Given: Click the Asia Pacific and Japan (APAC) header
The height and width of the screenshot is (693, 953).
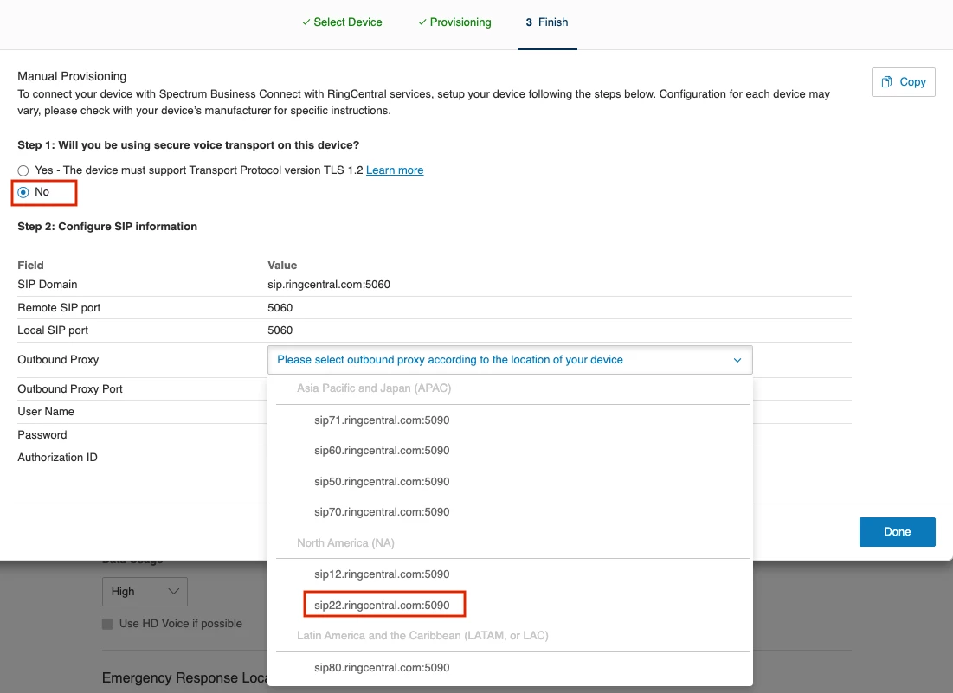Looking at the screenshot, I should point(374,388).
